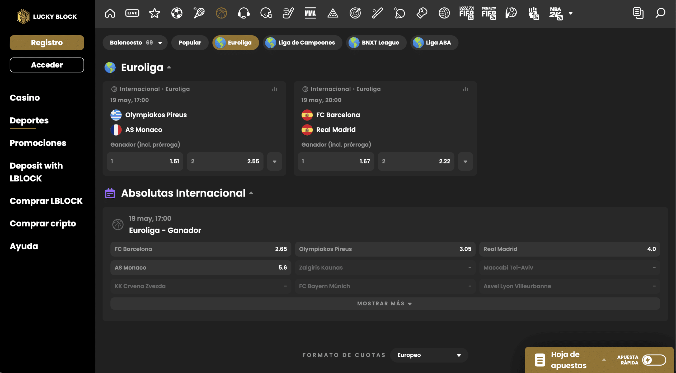
Task: Select the ice hockey icon
Action: click(x=288, y=13)
